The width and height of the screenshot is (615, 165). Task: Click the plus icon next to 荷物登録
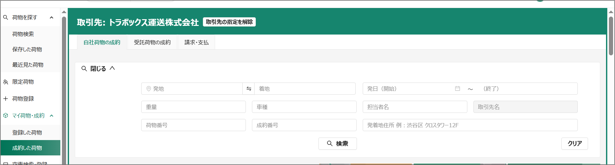5,98
